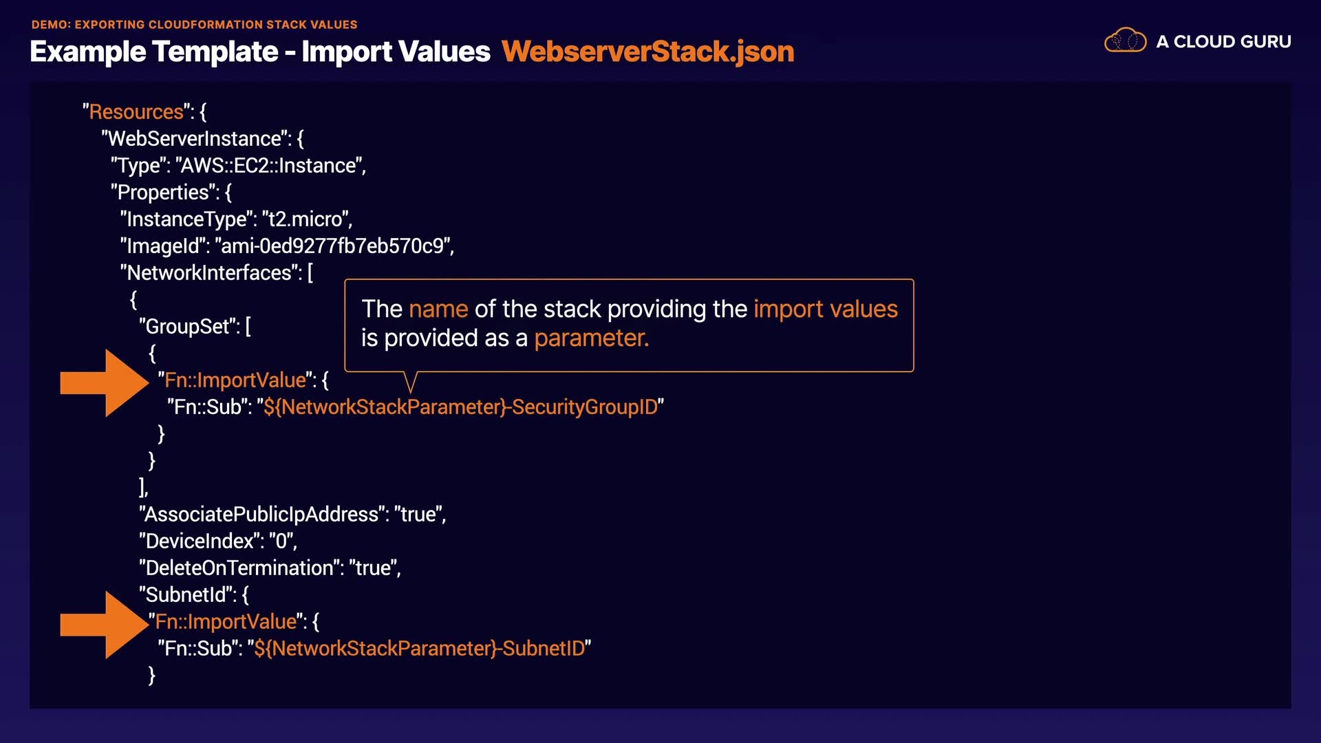Click the "t2.micro" instance type value
1321x743 pixels.
(305, 219)
